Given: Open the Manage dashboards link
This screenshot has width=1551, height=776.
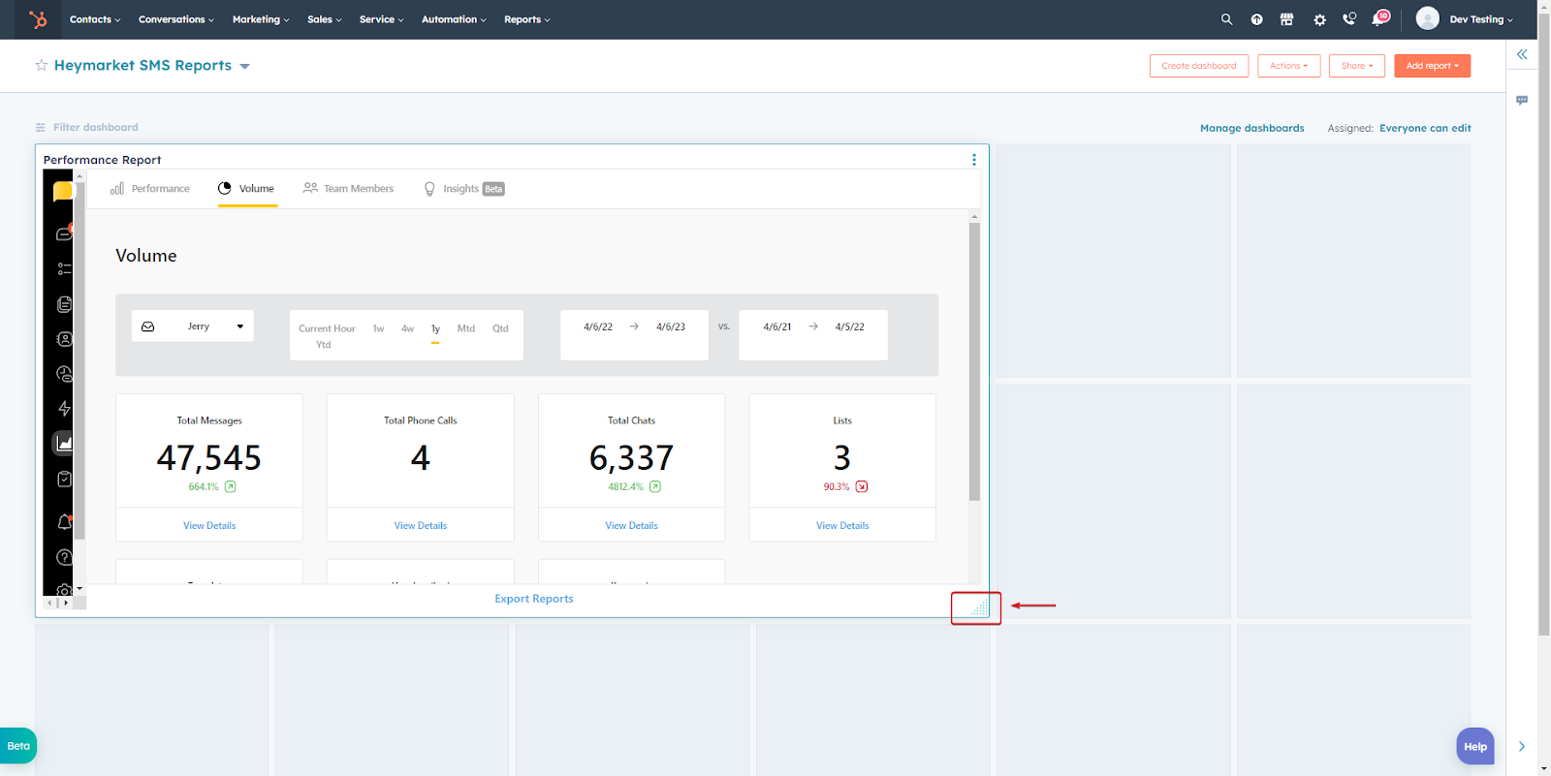Looking at the screenshot, I should tap(1251, 128).
